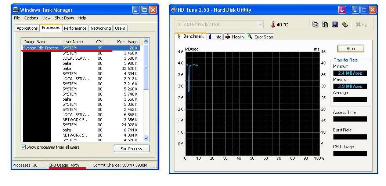The image size is (386, 186).
Task: Click Task Manager title bar icon
Action: click(x=16, y=10)
